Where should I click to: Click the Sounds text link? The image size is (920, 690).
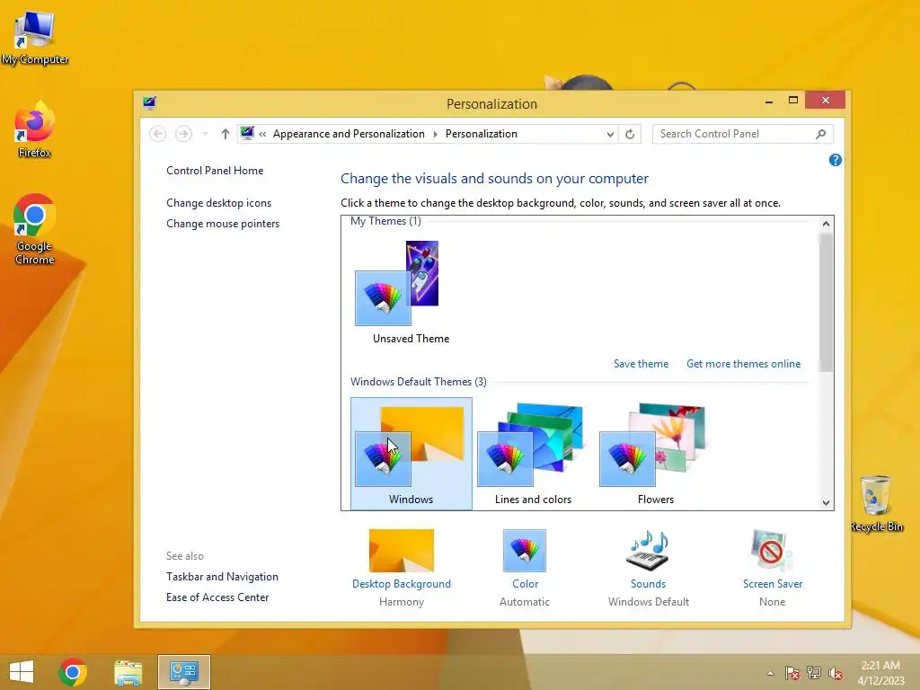point(648,584)
